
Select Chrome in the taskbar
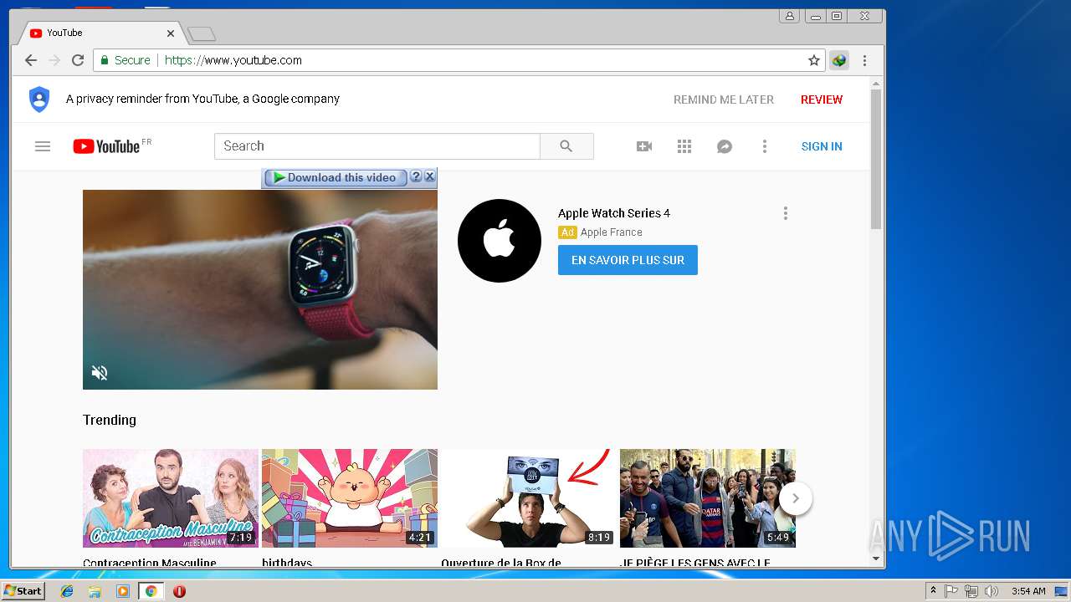(x=151, y=591)
